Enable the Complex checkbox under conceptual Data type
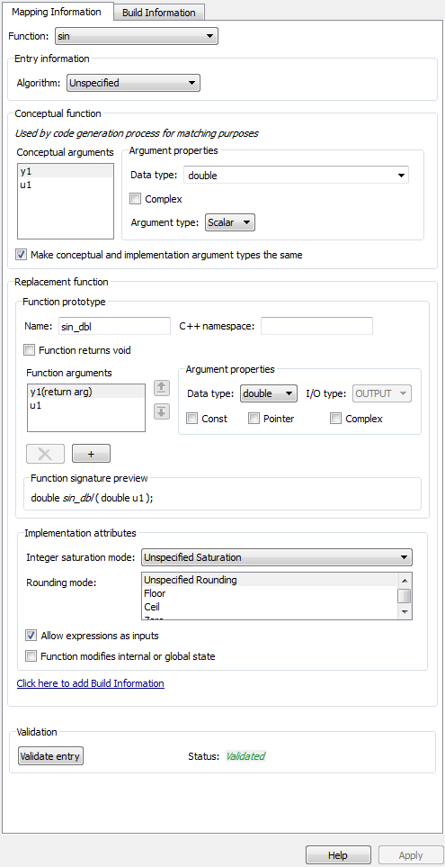Image resolution: width=445 pixels, height=867 pixels. coord(135,198)
